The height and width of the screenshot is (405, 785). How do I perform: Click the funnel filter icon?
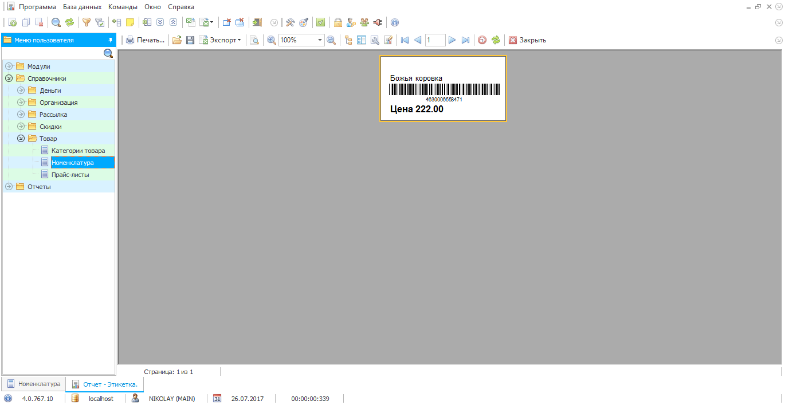[x=87, y=23]
